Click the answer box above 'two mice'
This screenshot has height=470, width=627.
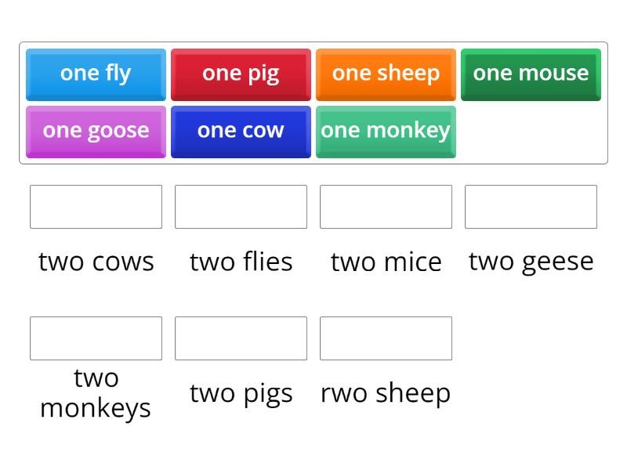(386, 206)
